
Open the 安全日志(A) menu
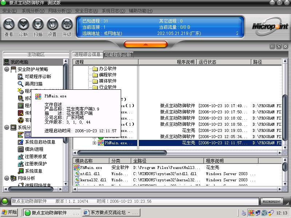point(87,11)
